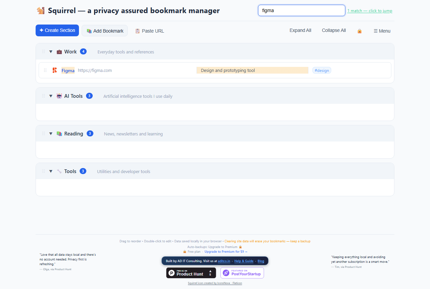Click the Work section count badge
The width and height of the screenshot is (430, 289).
pos(83,51)
